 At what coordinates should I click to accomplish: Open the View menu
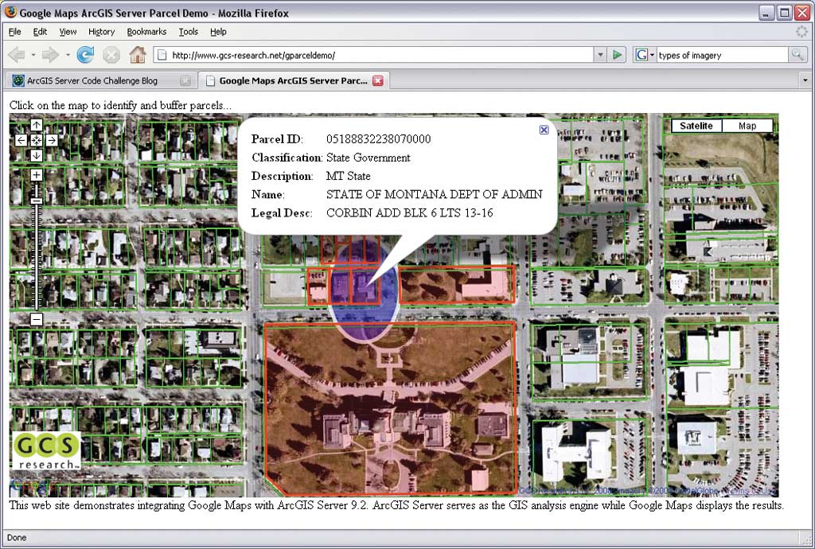68,32
